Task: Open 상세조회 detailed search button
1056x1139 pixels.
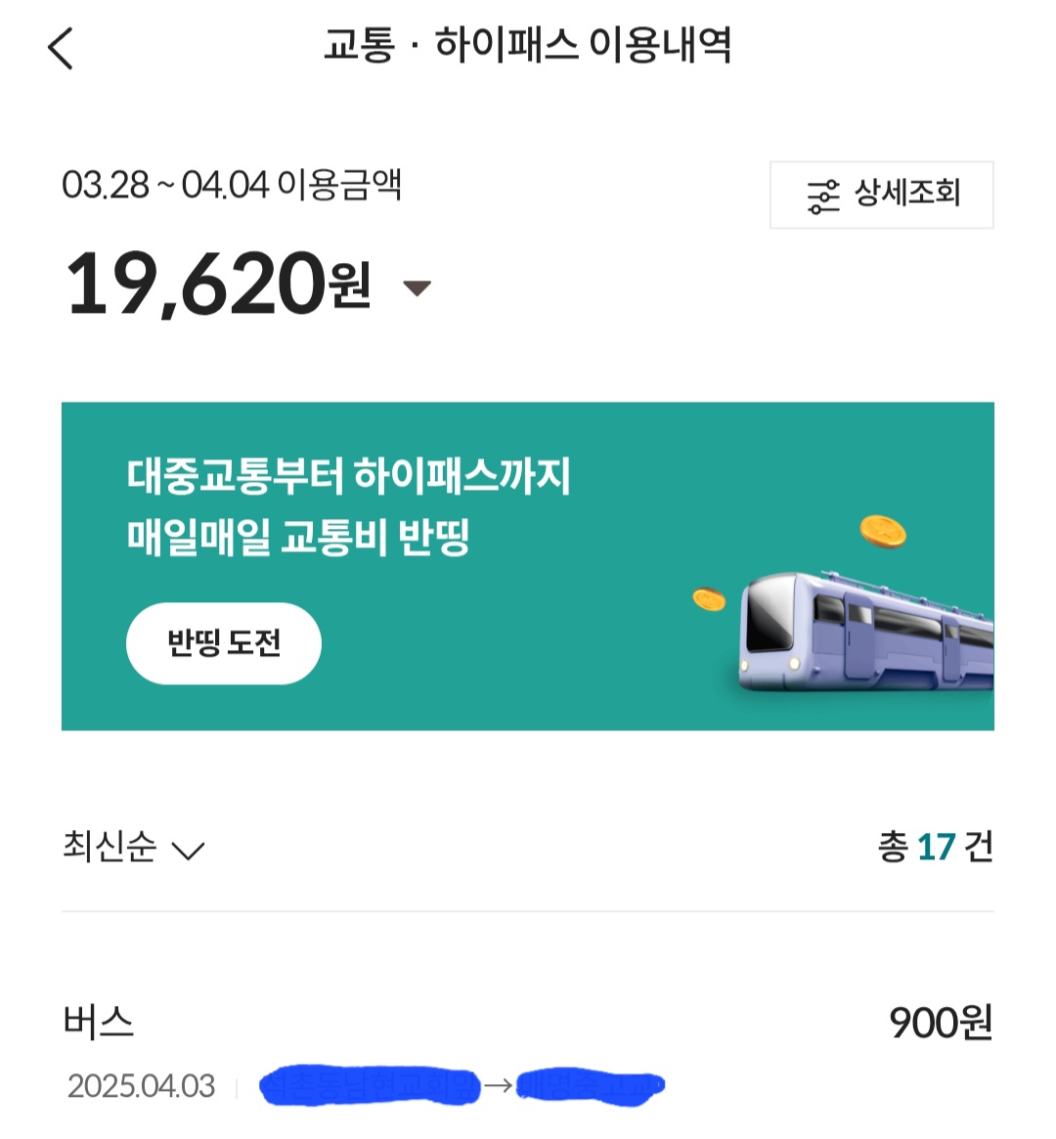Action: [882, 196]
